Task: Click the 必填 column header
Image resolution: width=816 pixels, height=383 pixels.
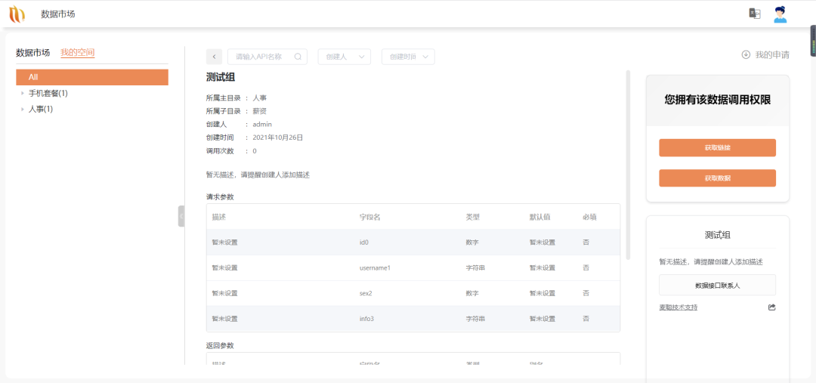Action: [589, 217]
